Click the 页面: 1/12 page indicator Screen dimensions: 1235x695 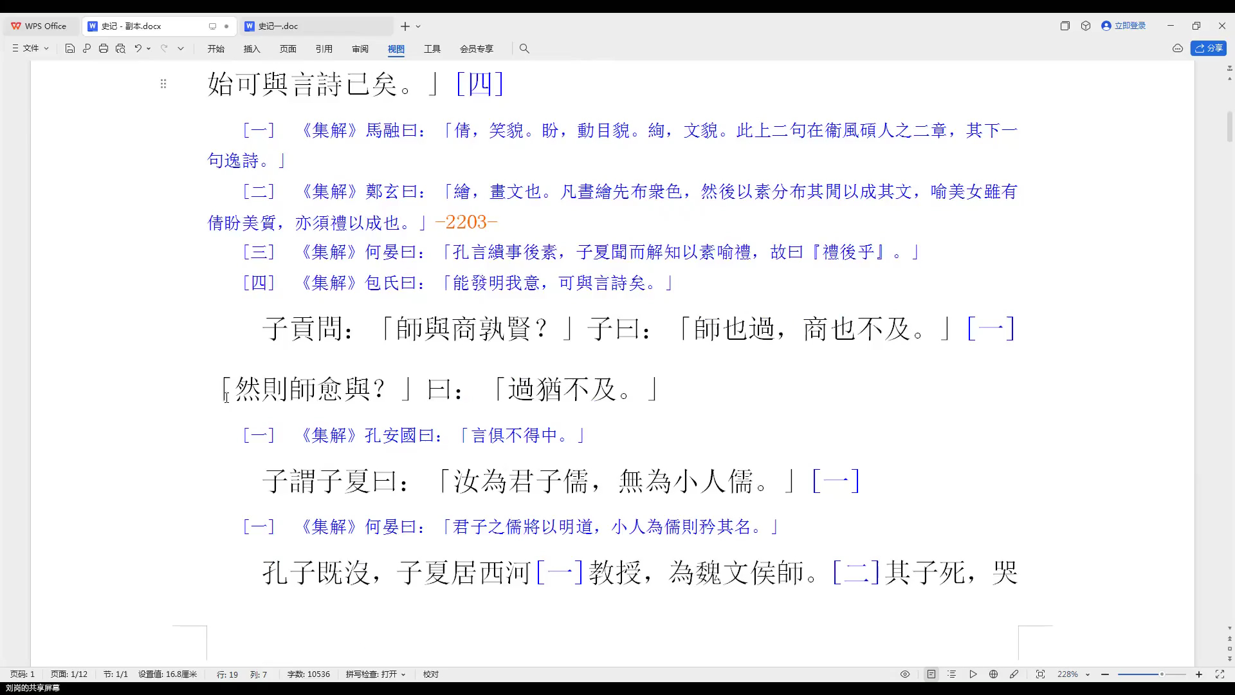click(69, 674)
